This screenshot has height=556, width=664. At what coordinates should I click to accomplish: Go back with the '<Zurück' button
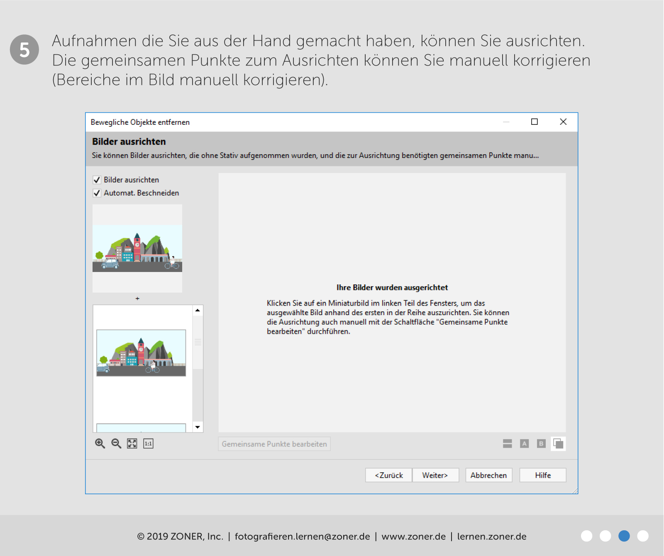(x=388, y=475)
